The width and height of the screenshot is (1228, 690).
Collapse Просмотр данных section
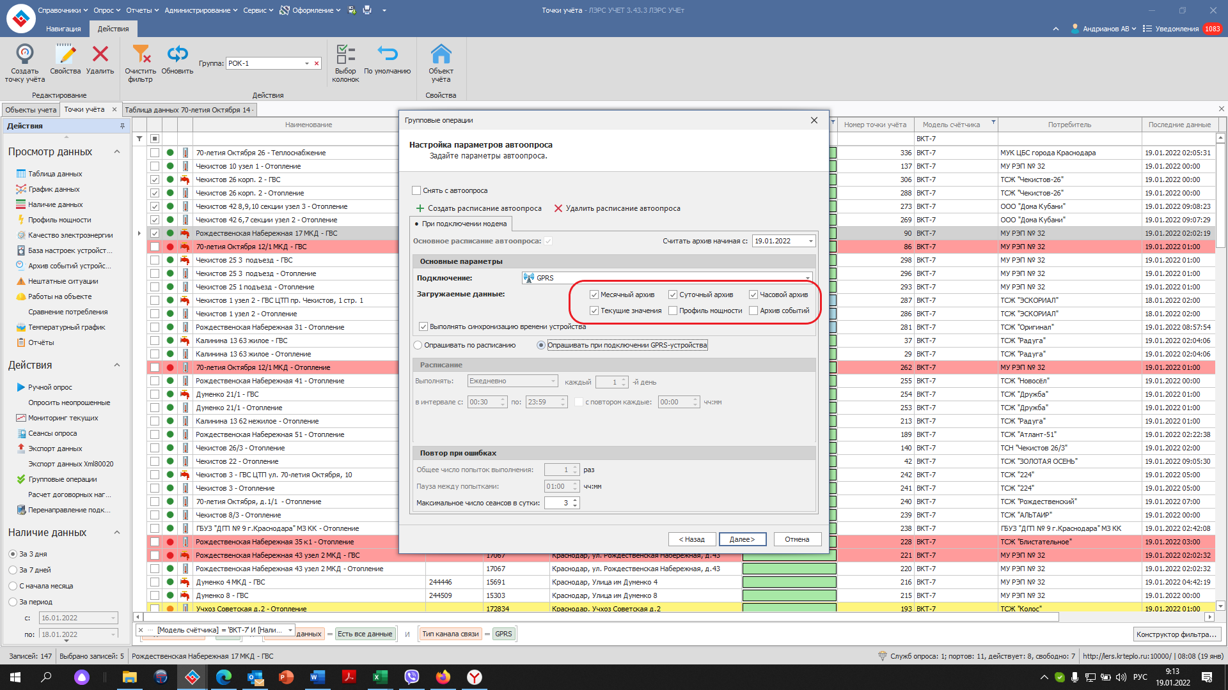tap(117, 152)
